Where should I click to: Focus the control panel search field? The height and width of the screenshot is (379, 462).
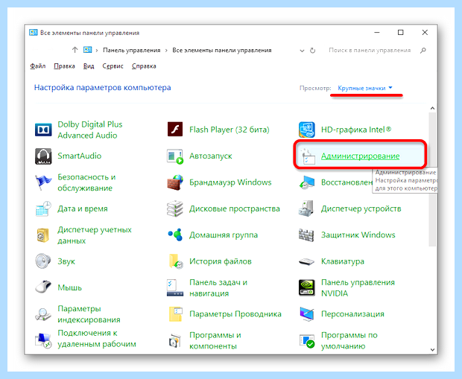[x=370, y=51]
